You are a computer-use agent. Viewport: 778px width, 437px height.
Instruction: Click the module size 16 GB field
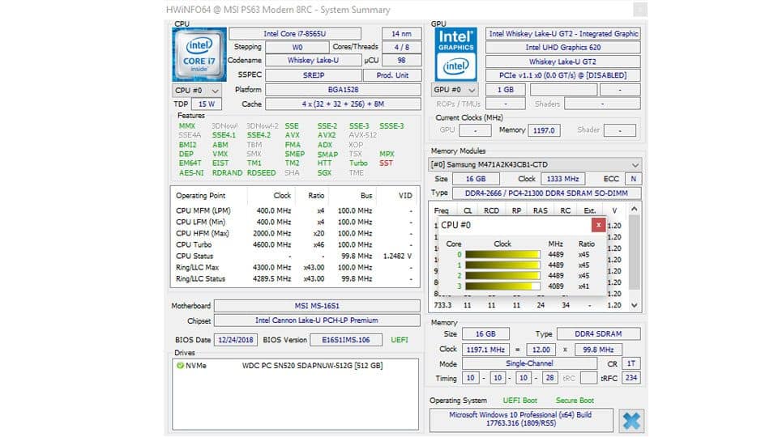pyautogui.click(x=476, y=179)
